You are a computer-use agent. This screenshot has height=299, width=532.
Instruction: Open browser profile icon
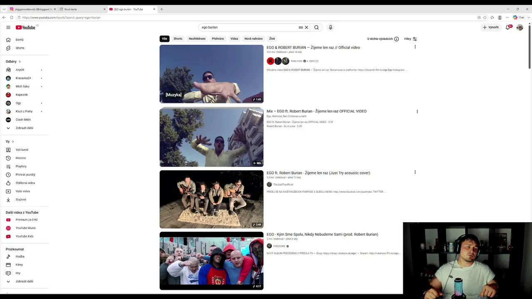click(500, 17)
